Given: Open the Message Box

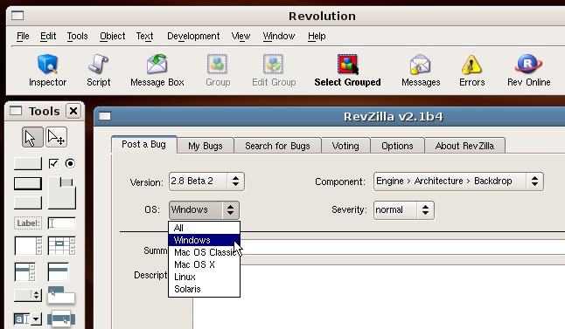Looking at the screenshot, I should coord(157,71).
